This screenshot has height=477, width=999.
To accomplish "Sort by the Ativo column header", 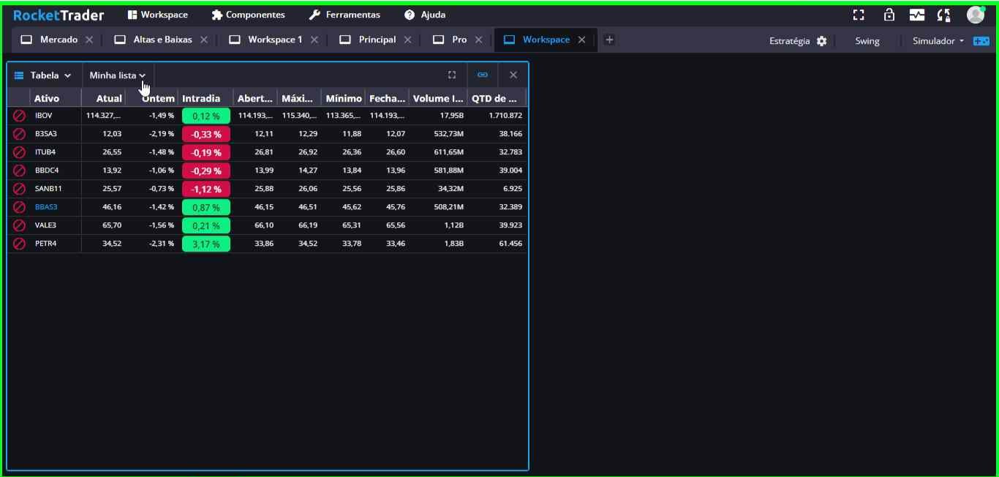I will click(47, 98).
